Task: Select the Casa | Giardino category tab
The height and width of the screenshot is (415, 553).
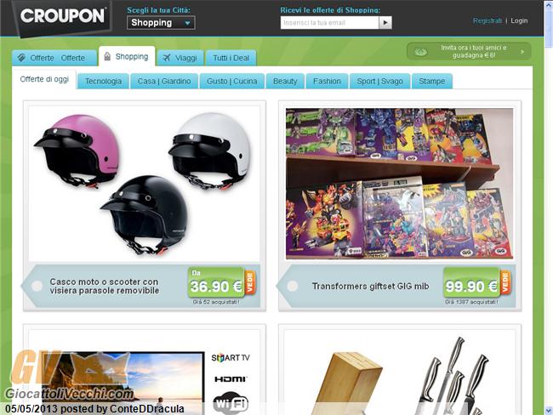Action: click(164, 81)
